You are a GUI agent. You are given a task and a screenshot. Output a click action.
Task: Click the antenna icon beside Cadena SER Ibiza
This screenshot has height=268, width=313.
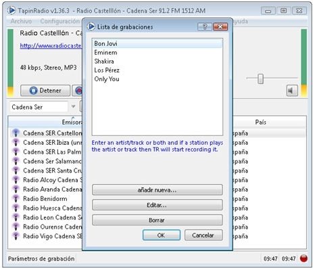16,142
